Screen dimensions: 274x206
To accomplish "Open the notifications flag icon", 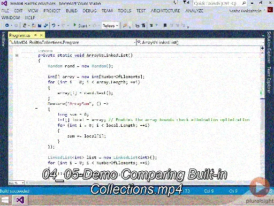I will (x=186, y=3).
